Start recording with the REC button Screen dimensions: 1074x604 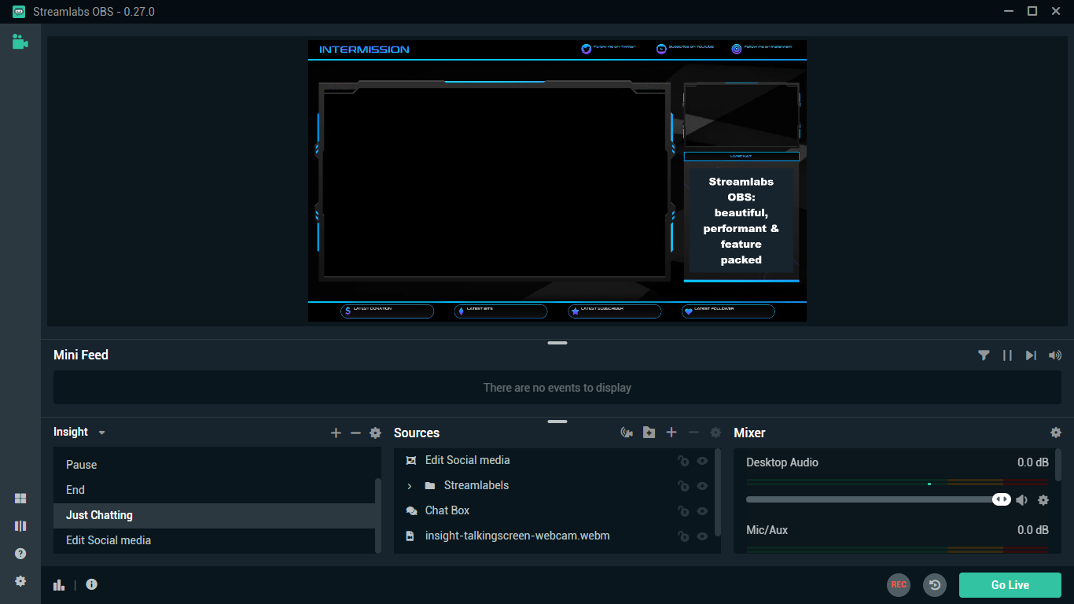pos(899,585)
